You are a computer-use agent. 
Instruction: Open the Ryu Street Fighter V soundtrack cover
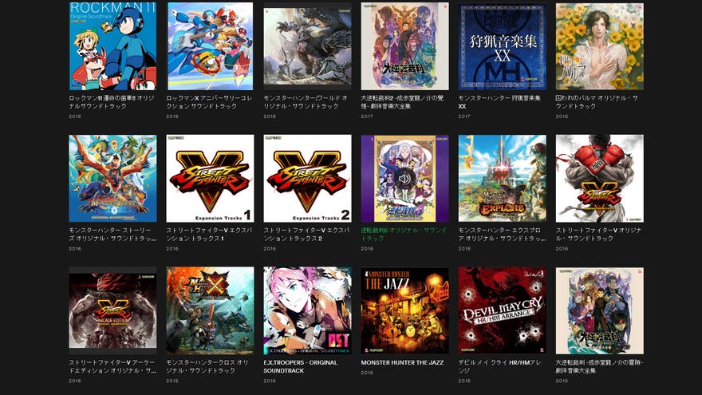point(600,178)
